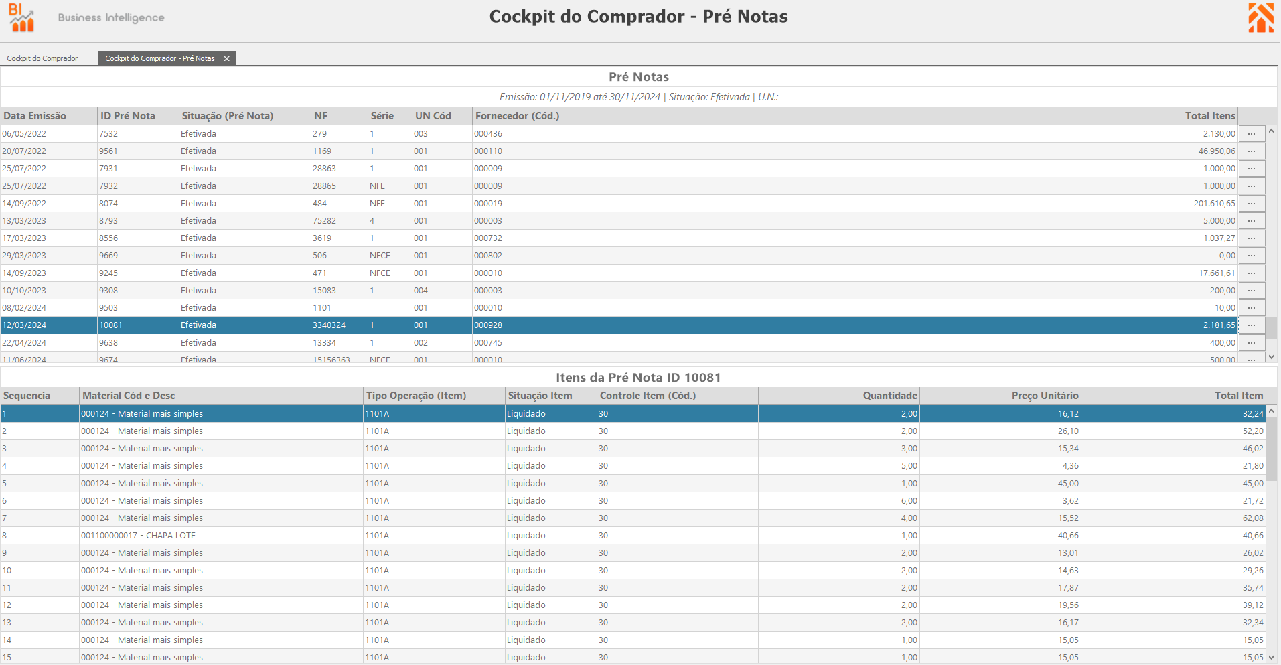Select the item 001100000017 - CHAPA LOTE
This screenshot has height=665, width=1281.
pos(139,536)
